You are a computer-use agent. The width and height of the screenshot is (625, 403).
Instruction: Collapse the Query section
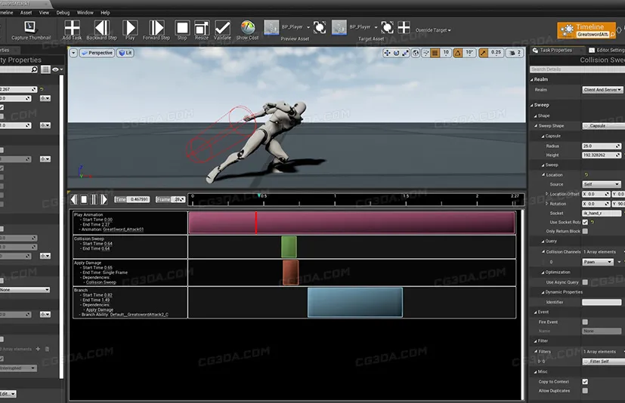coord(543,241)
